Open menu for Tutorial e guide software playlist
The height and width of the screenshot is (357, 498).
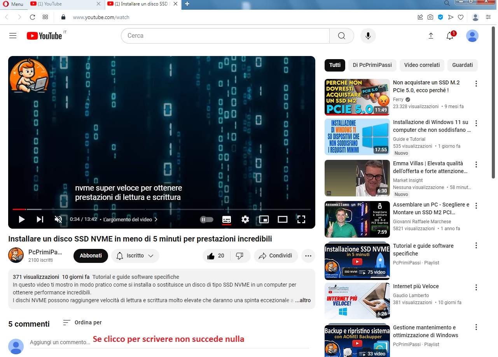point(476,245)
